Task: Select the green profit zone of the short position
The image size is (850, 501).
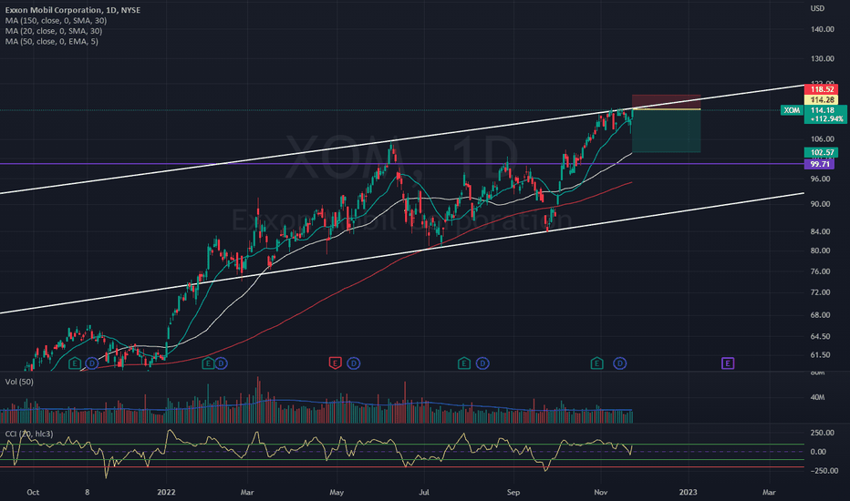Action: pos(667,131)
